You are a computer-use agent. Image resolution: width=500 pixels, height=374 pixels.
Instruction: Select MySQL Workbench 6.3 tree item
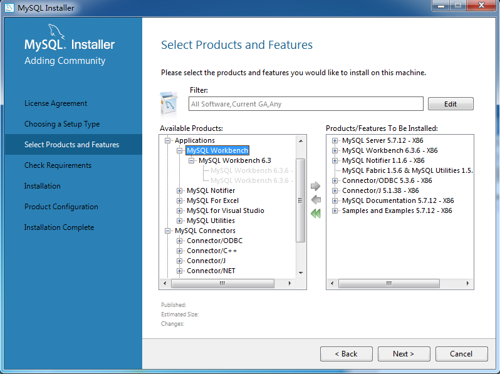click(235, 160)
